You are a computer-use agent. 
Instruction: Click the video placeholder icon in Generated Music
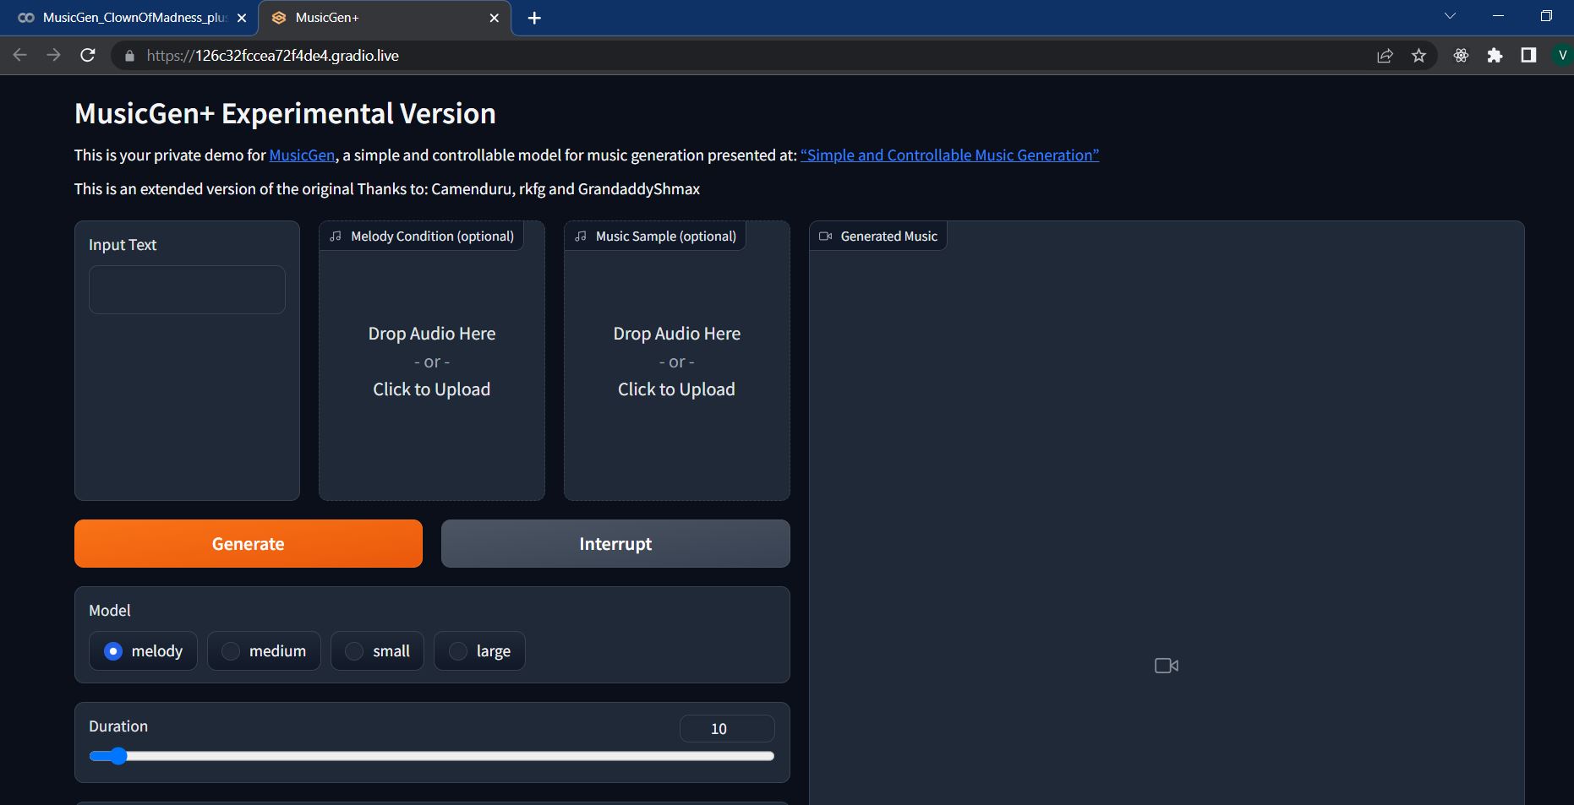tap(1167, 666)
